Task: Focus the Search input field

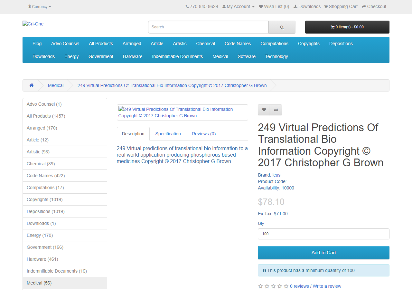Action: coord(208,27)
